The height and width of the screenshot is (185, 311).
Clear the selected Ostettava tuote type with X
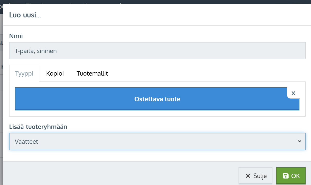[293, 93]
